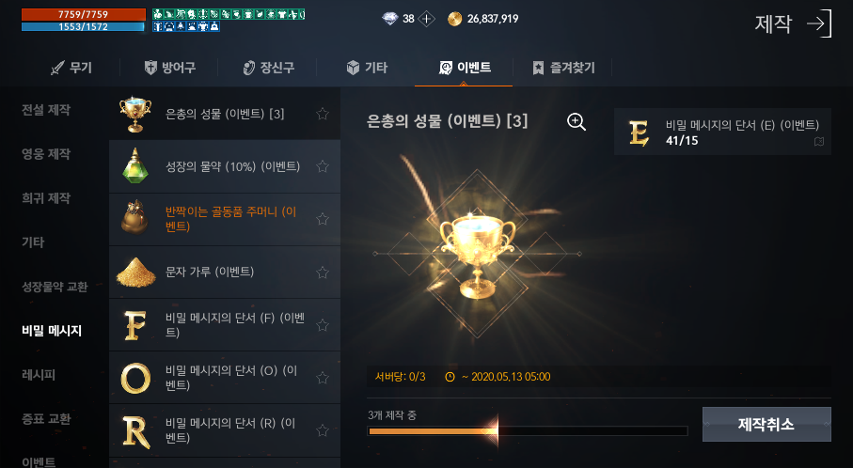This screenshot has height=468, width=853.
Task: Click the golden trophy icon in recipe list
Action: click(134, 114)
